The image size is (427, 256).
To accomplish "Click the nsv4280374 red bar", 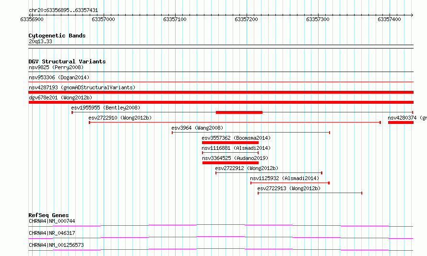I will click(401, 122).
